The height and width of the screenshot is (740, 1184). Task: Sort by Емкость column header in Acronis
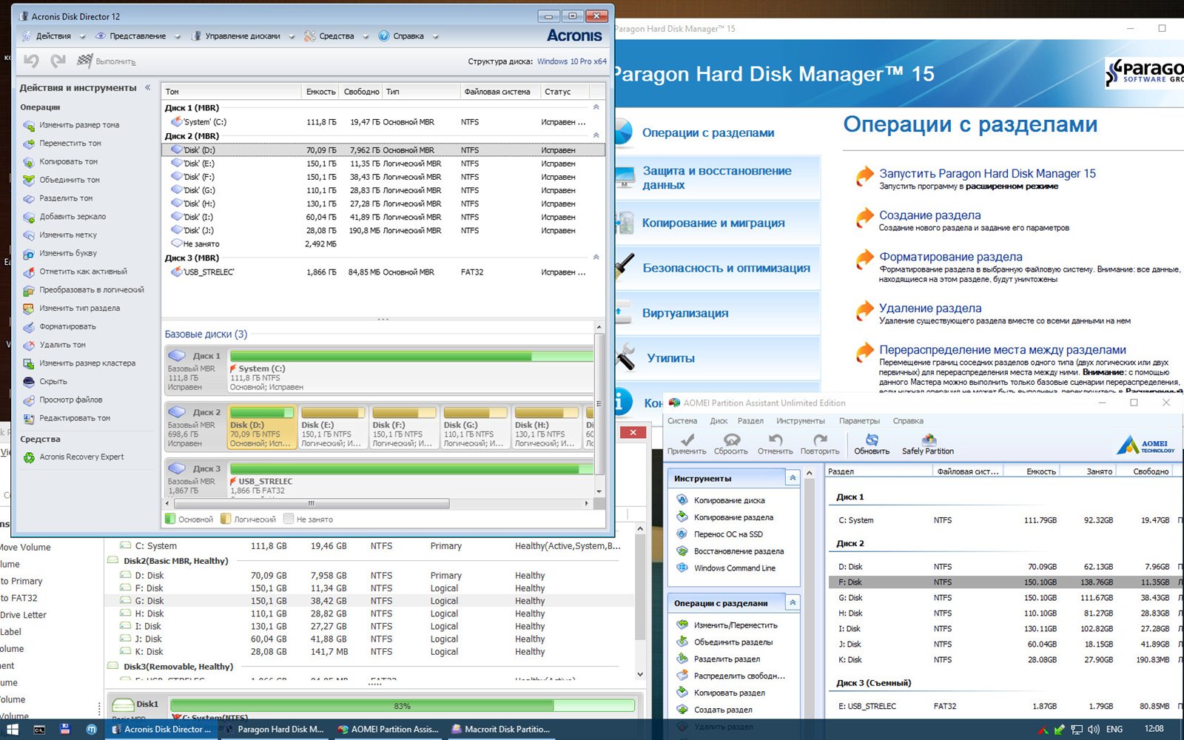tap(320, 92)
